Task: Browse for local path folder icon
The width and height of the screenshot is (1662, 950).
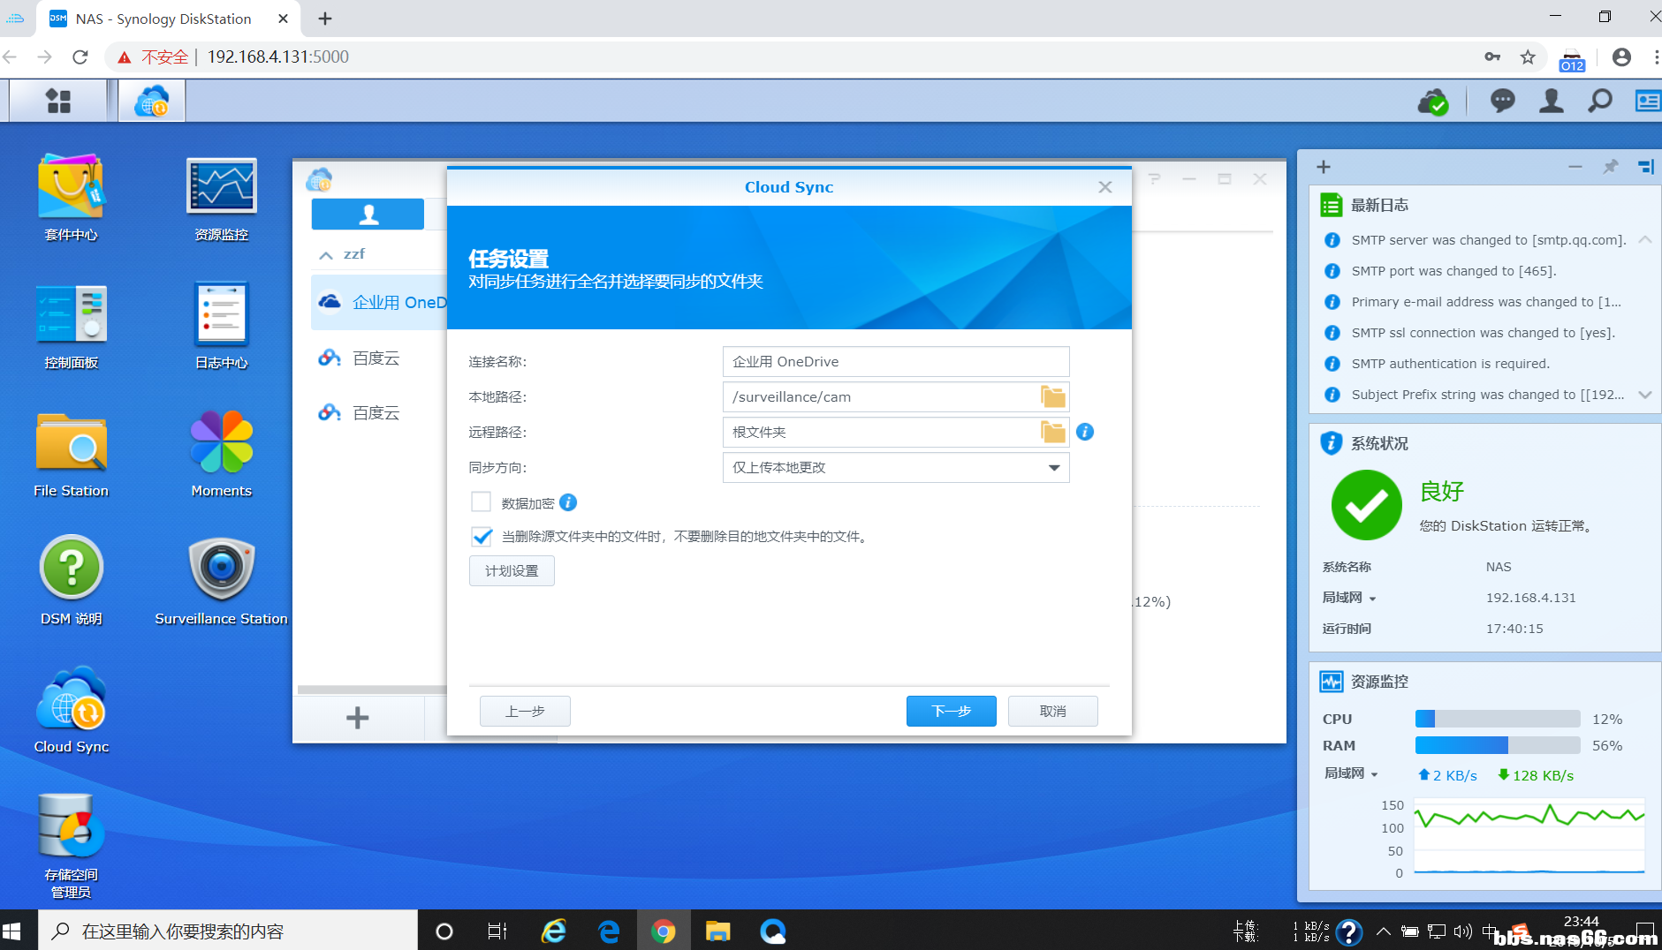Action: [1052, 397]
